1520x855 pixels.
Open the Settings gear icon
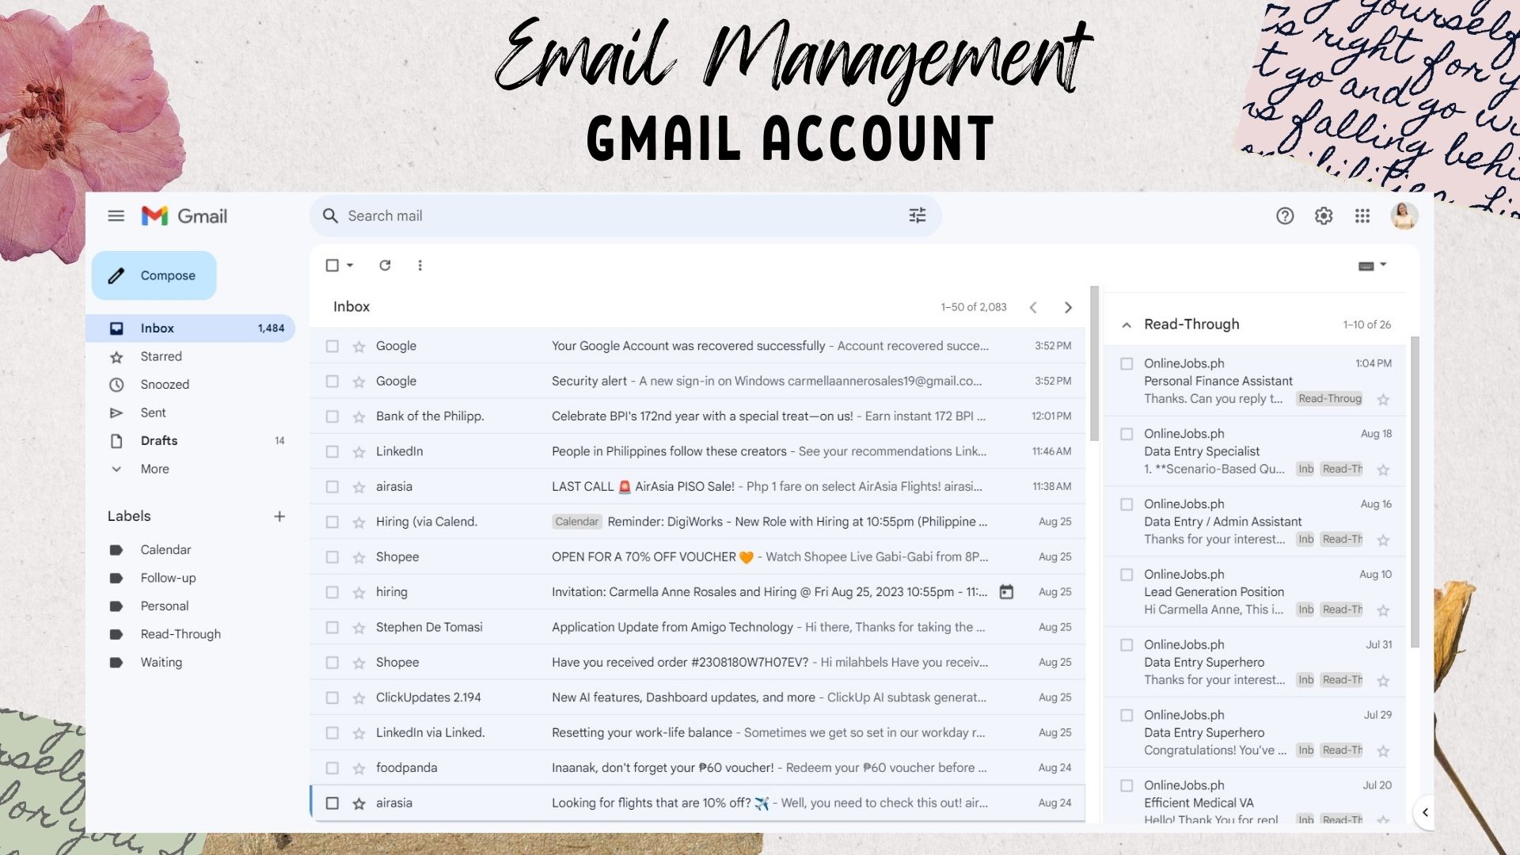pos(1323,216)
